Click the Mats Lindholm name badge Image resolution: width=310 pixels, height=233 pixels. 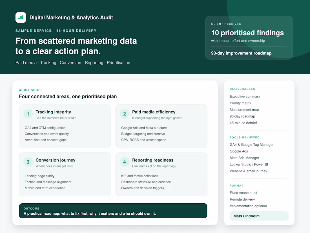259,216
